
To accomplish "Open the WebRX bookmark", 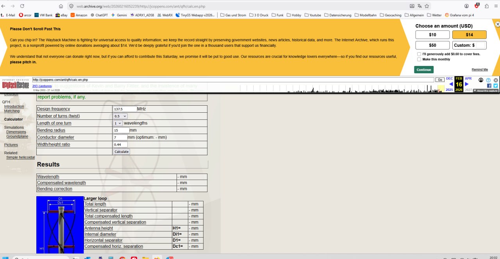I will [164, 15].
